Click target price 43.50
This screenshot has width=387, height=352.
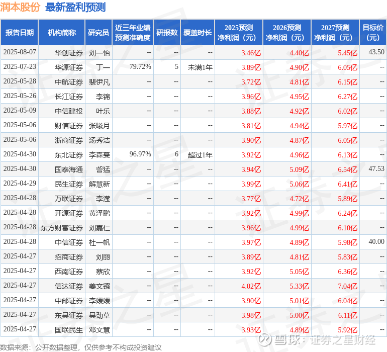(x=376, y=52)
